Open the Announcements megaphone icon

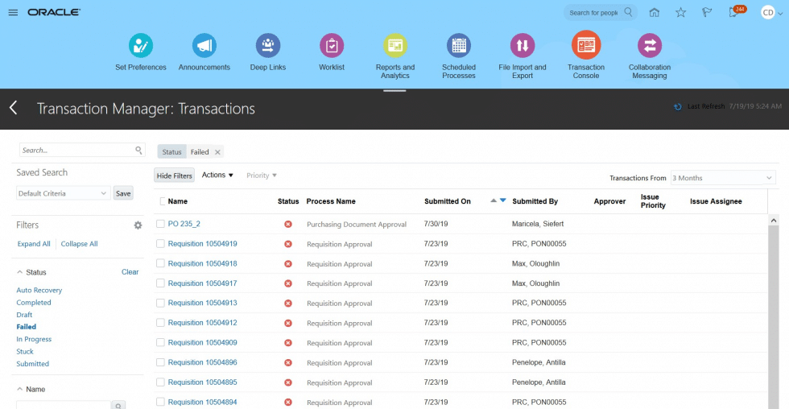(x=204, y=45)
